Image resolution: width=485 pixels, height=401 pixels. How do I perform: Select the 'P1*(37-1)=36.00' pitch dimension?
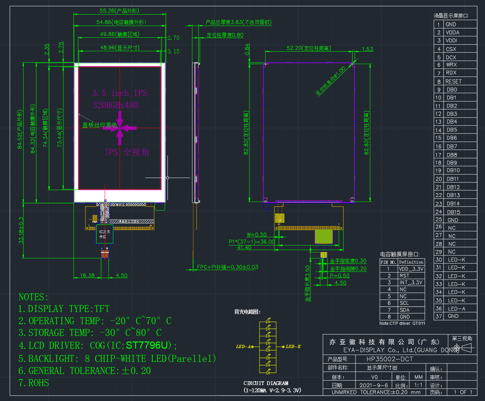(x=252, y=242)
